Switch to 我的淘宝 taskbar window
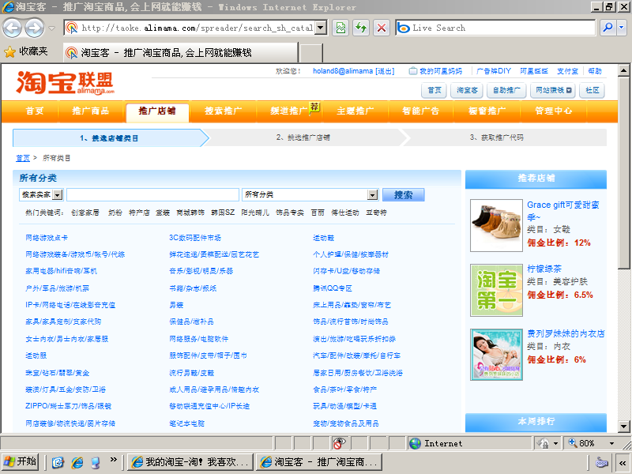The width and height of the screenshot is (632, 474). tap(190, 462)
